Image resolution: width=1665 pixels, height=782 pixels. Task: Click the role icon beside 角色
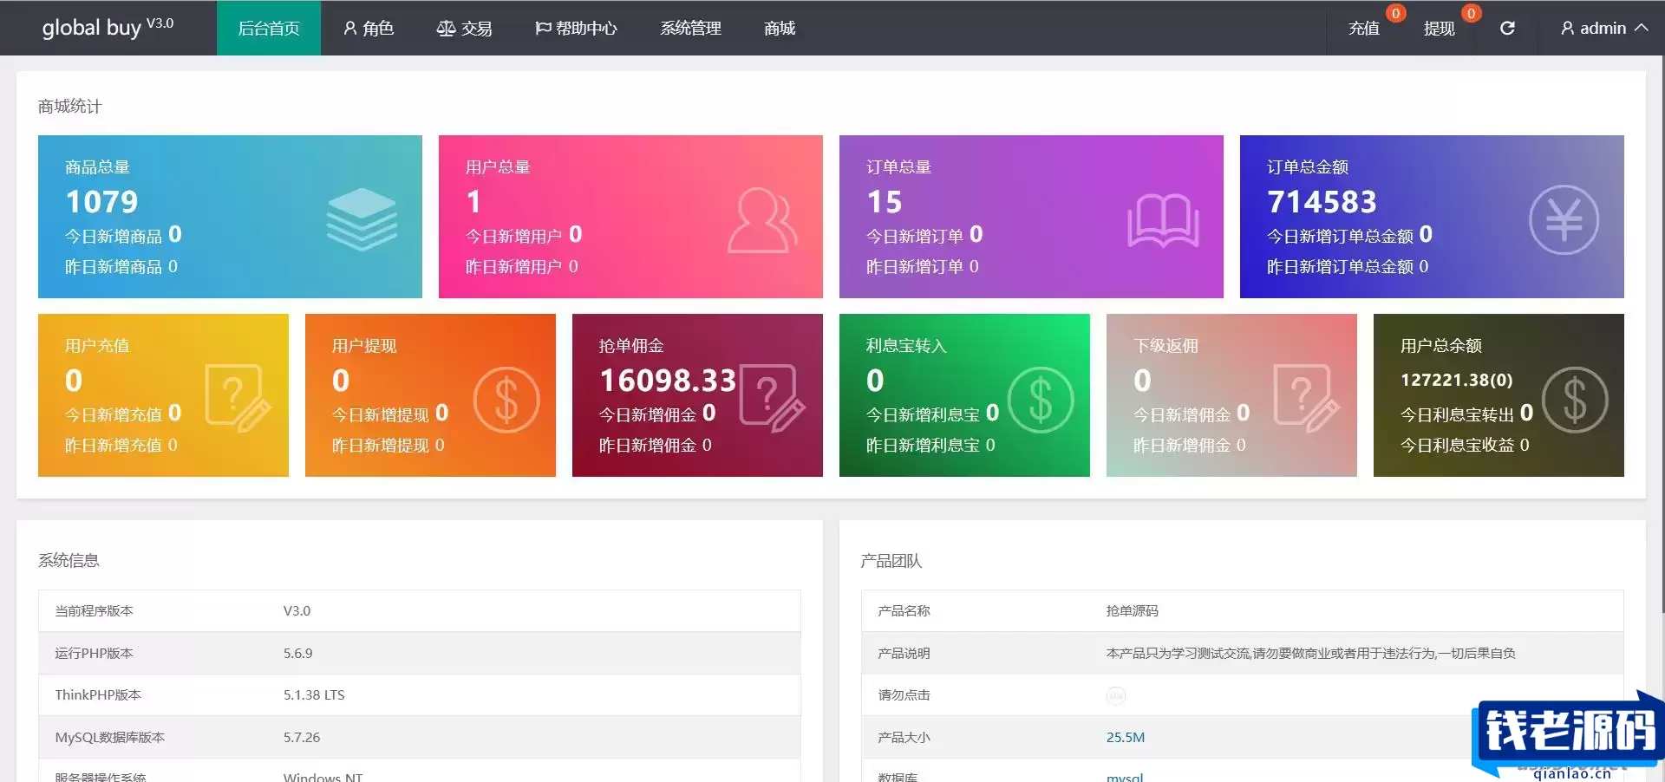tap(350, 28)
